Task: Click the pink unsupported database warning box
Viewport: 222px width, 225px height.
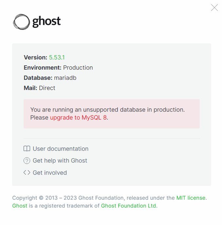Action: point(112,114)
